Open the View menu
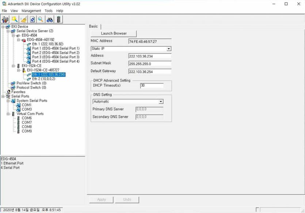Viewport: 305px width, 213px height. point(14,11)
